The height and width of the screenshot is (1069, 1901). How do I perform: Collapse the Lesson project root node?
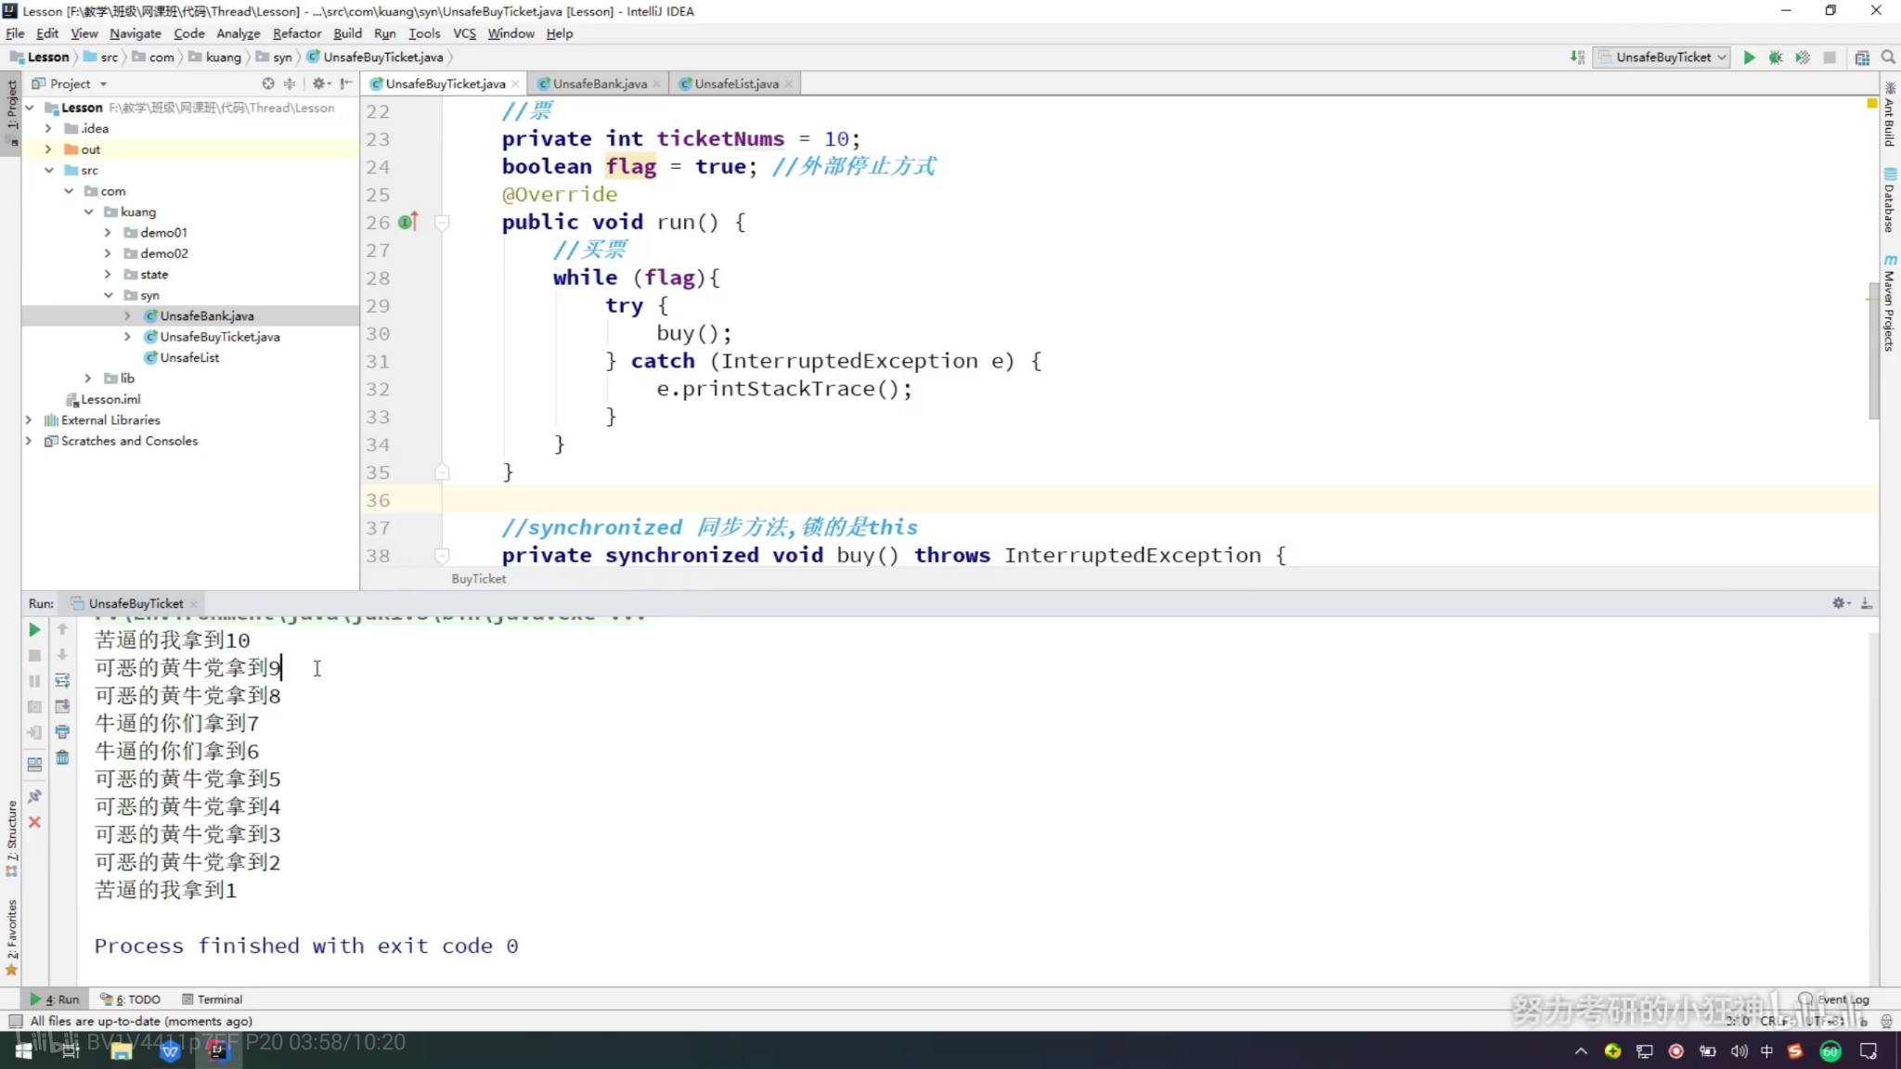(30, 108)
